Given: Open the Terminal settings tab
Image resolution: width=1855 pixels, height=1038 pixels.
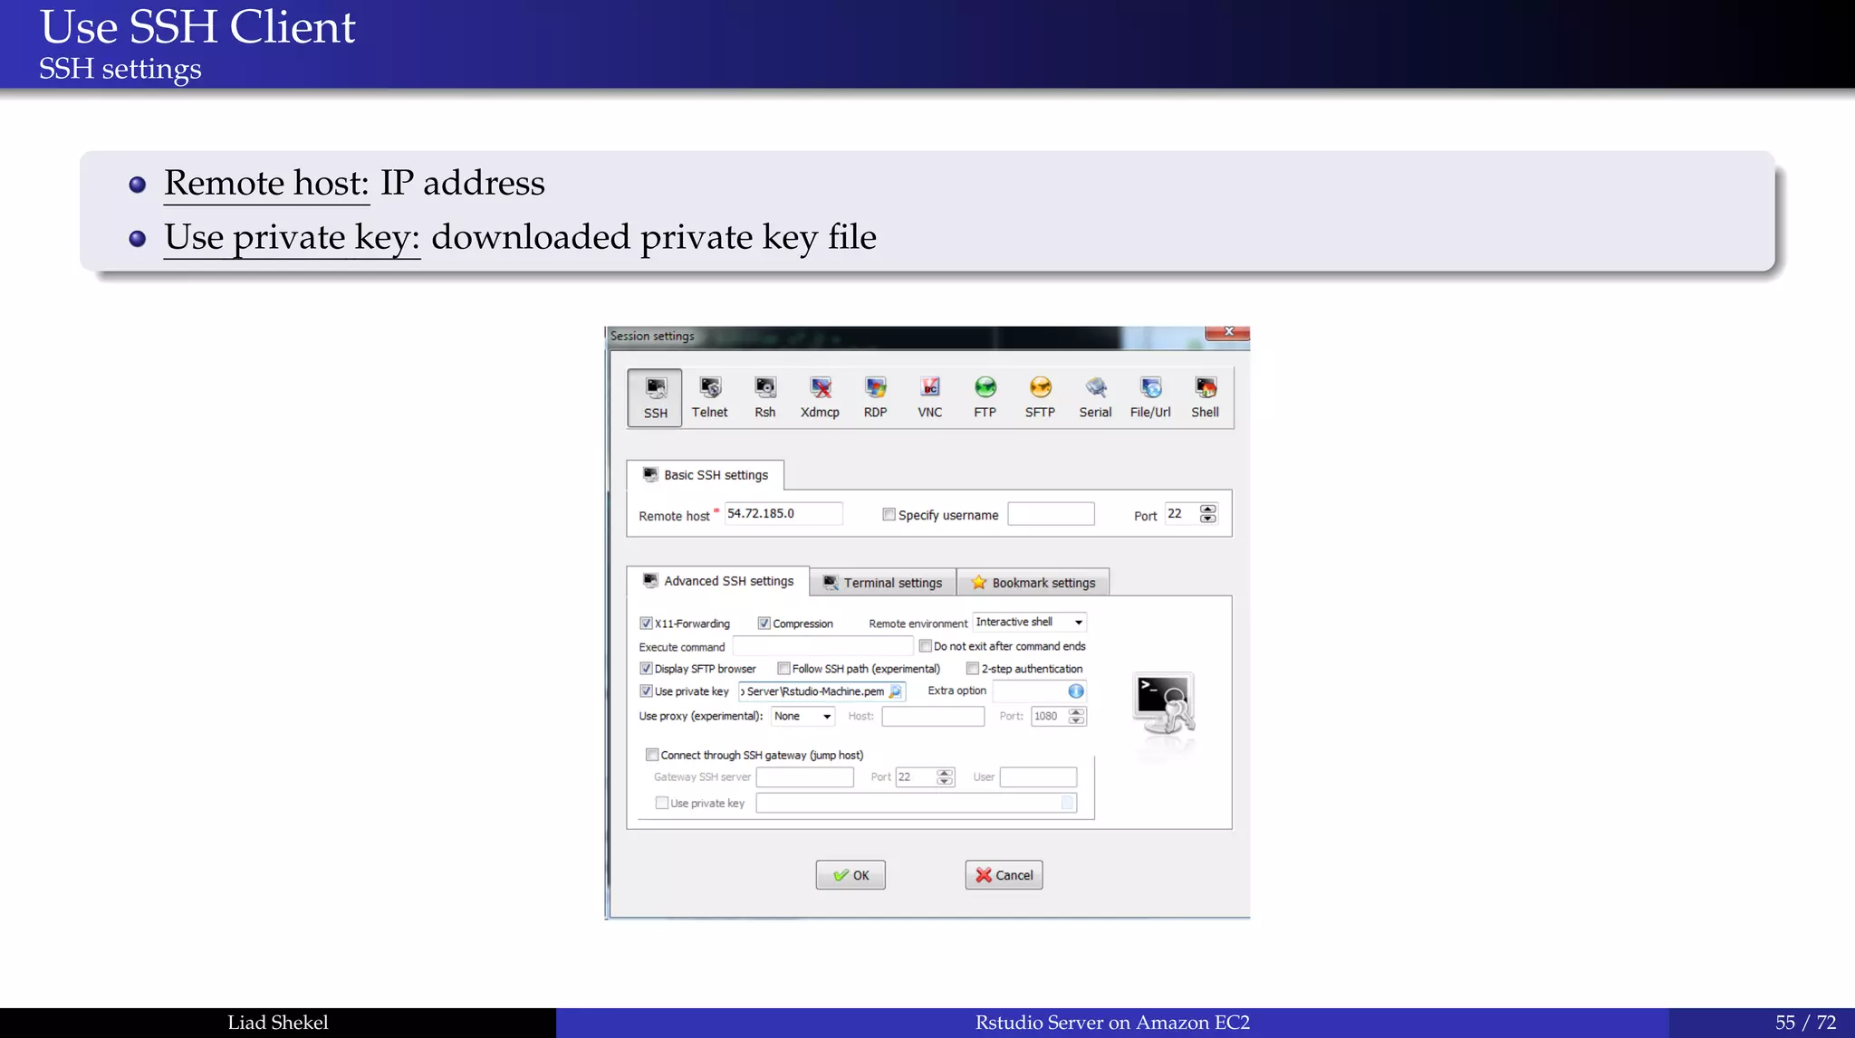Looking at the screenshot, I should 883,583.
